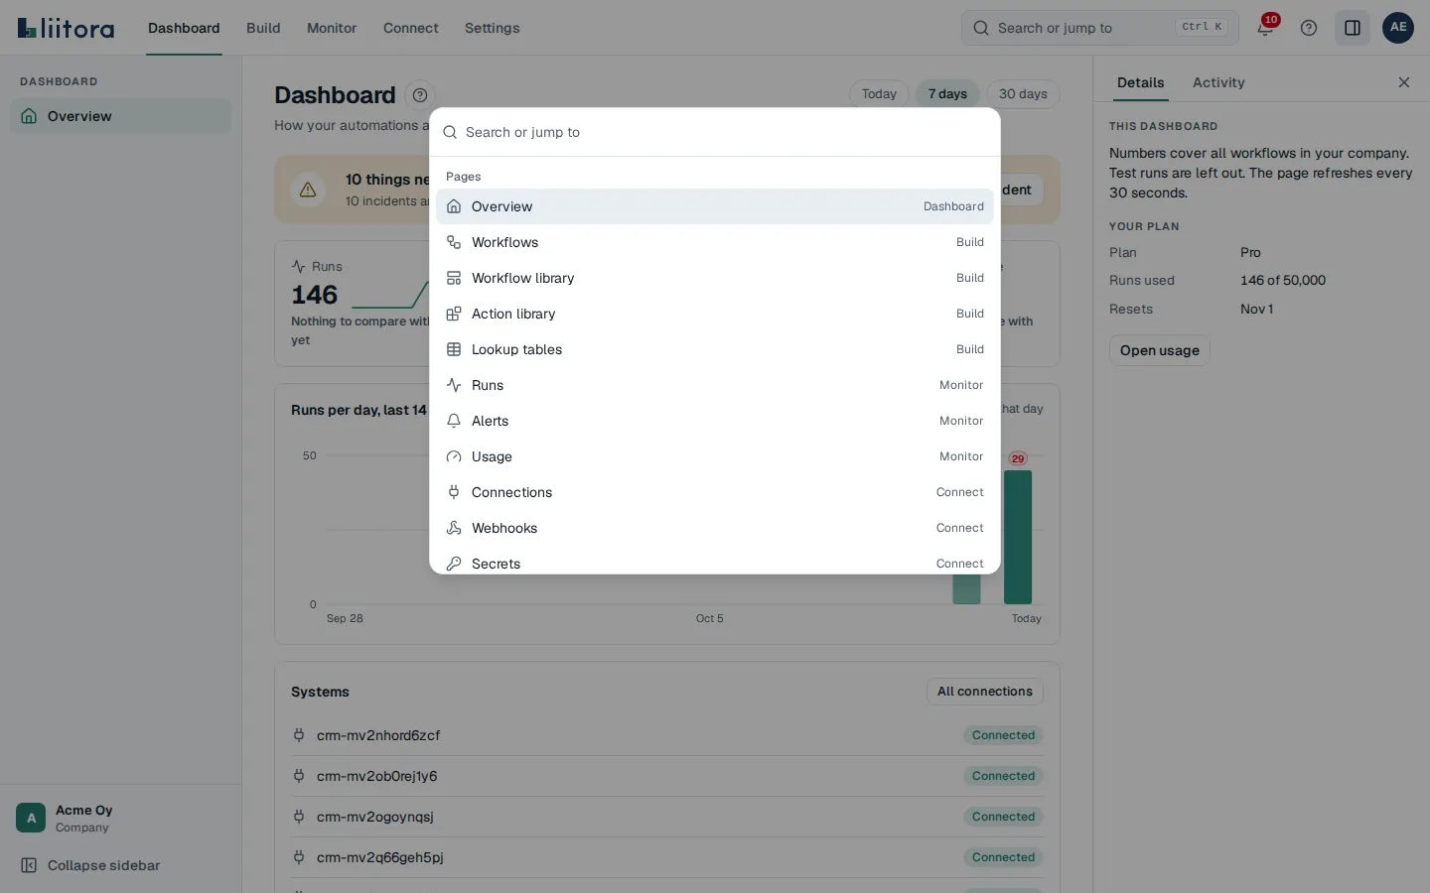The height and width of the screenshot is (893, 1430).
Task: Click the Webhooks icon in palette
Action: (x=454, y=528)
